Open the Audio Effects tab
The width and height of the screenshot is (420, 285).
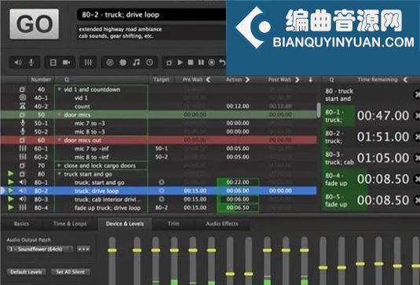tap(222, 224)
